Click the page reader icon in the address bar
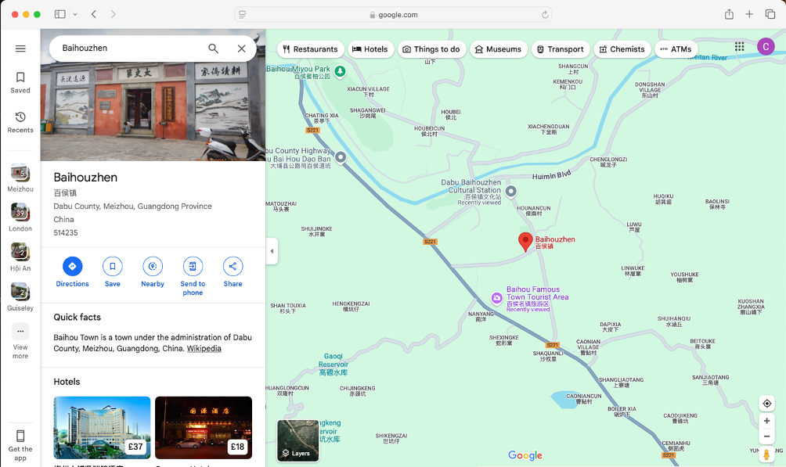The image size is (786, 467). (242, 15)
